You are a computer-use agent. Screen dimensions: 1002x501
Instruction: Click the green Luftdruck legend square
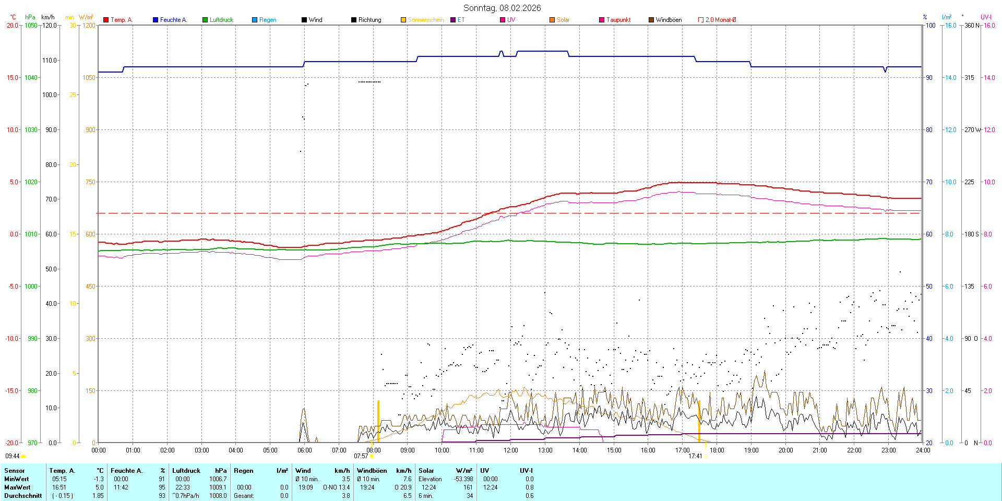tap(205, 20)
